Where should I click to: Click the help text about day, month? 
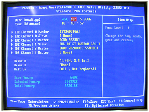pos(124,38)
